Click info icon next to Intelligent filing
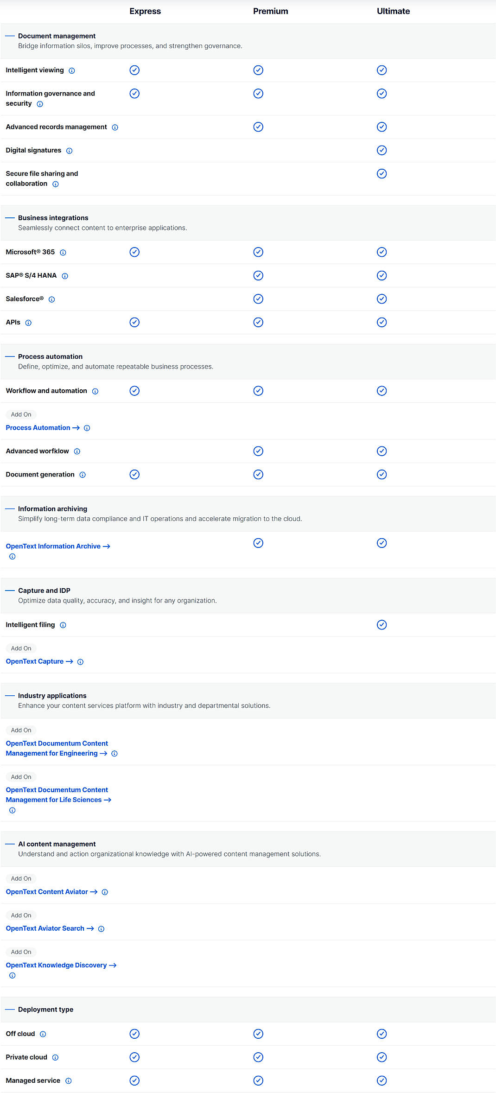 (63, 625)
